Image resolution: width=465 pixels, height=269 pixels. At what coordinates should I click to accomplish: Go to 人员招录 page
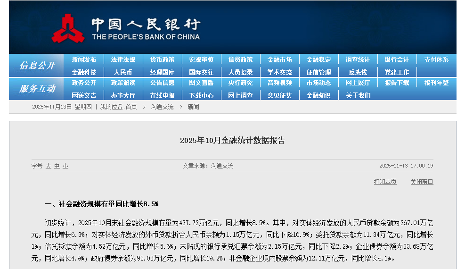point(240,72)
